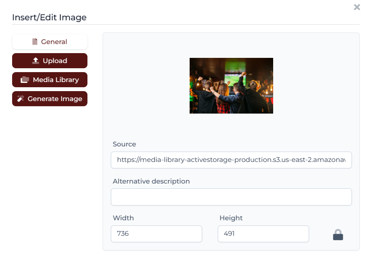The height and width of the screenshot is (263, 371).
Task: Click the Alternative description label
Action: tap(151, 181)
